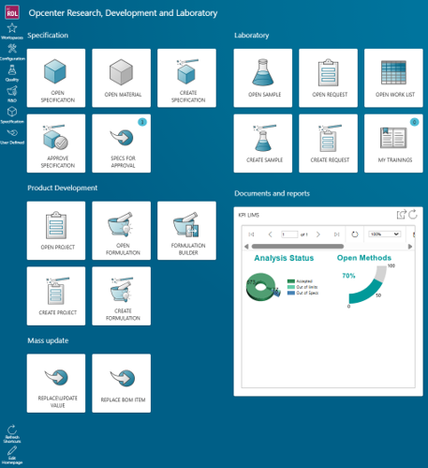
Task: Open the Open Material tile
Action: (x=122, y=78)
